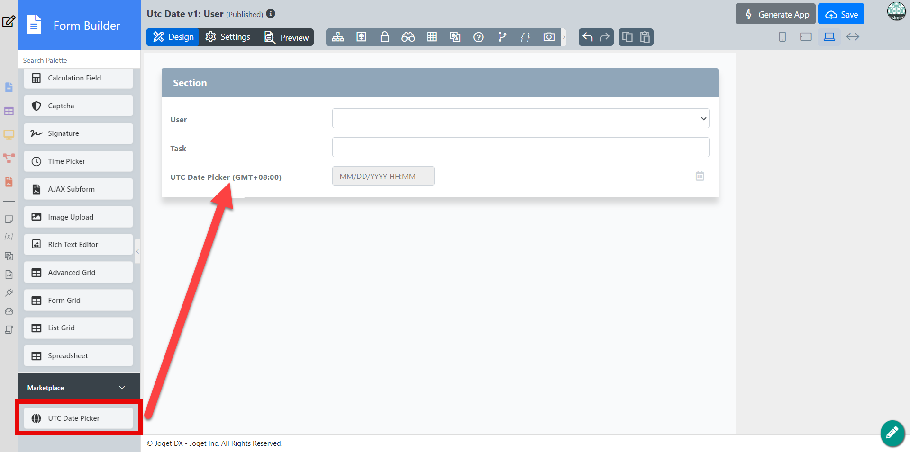This screenshot has width=910, height=452.
Task: Select Captcha palette item
Action: [x=78, y=106]
